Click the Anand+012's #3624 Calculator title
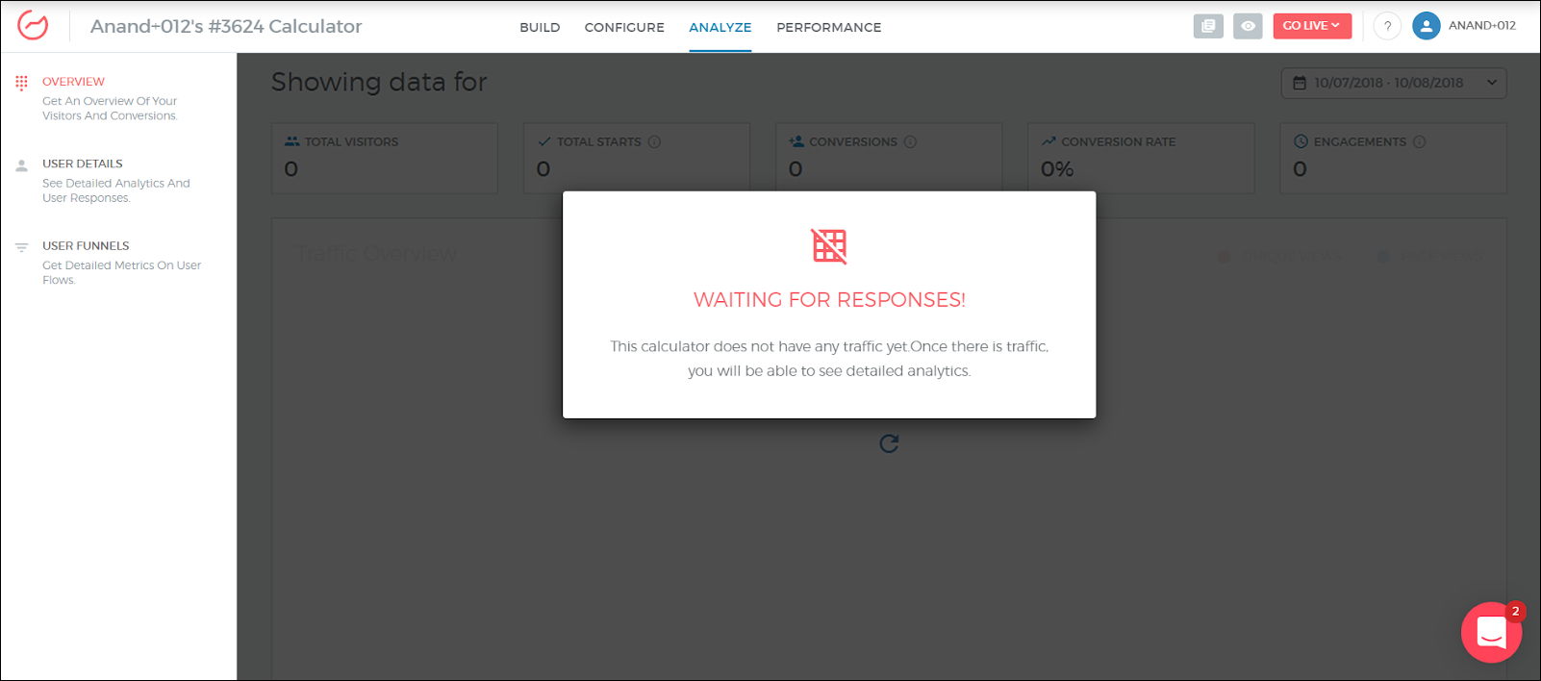The image size is (1541, 681). coord(226,27)
